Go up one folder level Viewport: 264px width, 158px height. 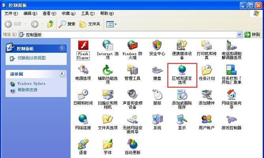pos(50,24)
